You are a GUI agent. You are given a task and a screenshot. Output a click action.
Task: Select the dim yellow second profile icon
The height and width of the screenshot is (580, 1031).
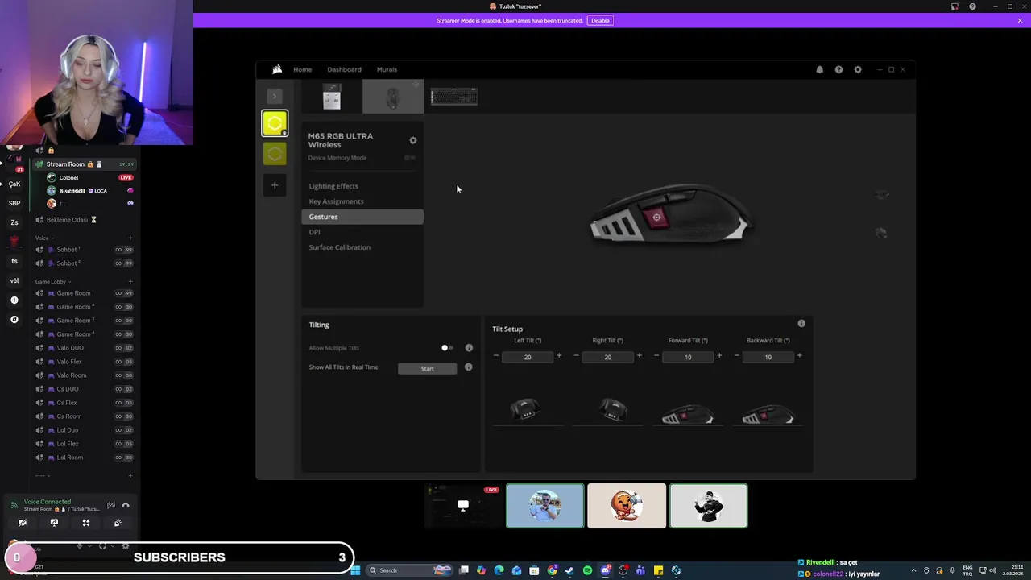tap(275, 153)
